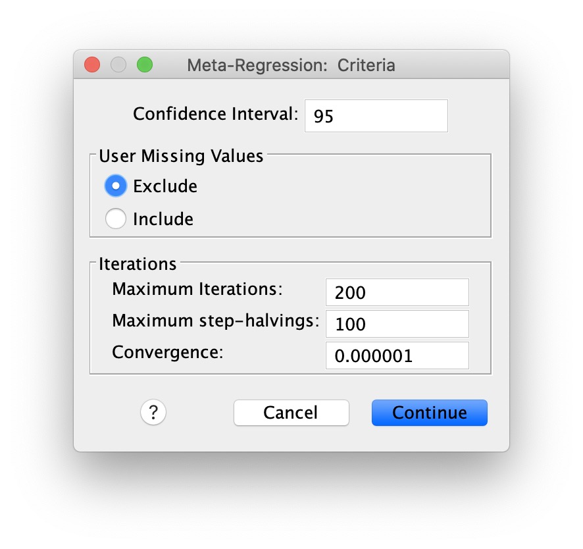Screen dimensions: 583x549
Task: Click the Convergence field showing 0.000001
Action: click(x=397, y=355)
